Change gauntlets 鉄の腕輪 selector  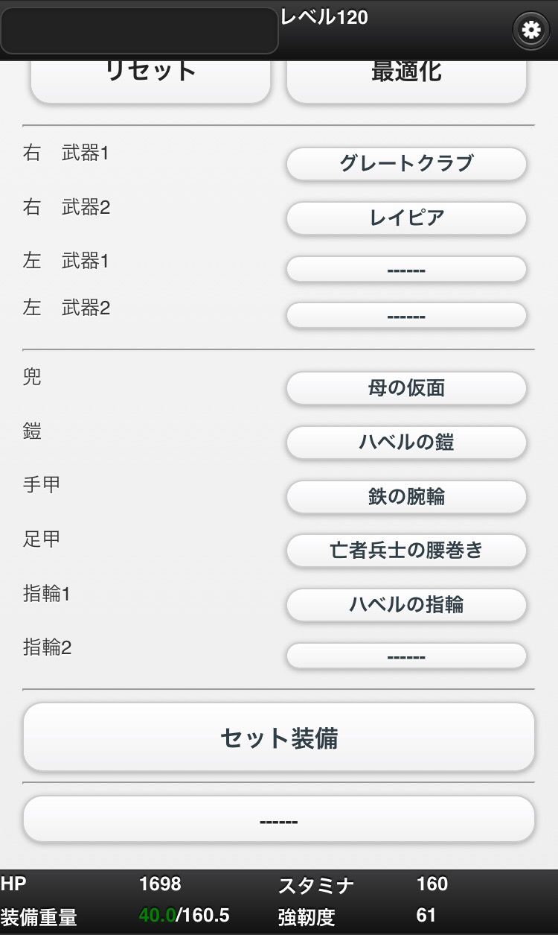pos(406,497)
